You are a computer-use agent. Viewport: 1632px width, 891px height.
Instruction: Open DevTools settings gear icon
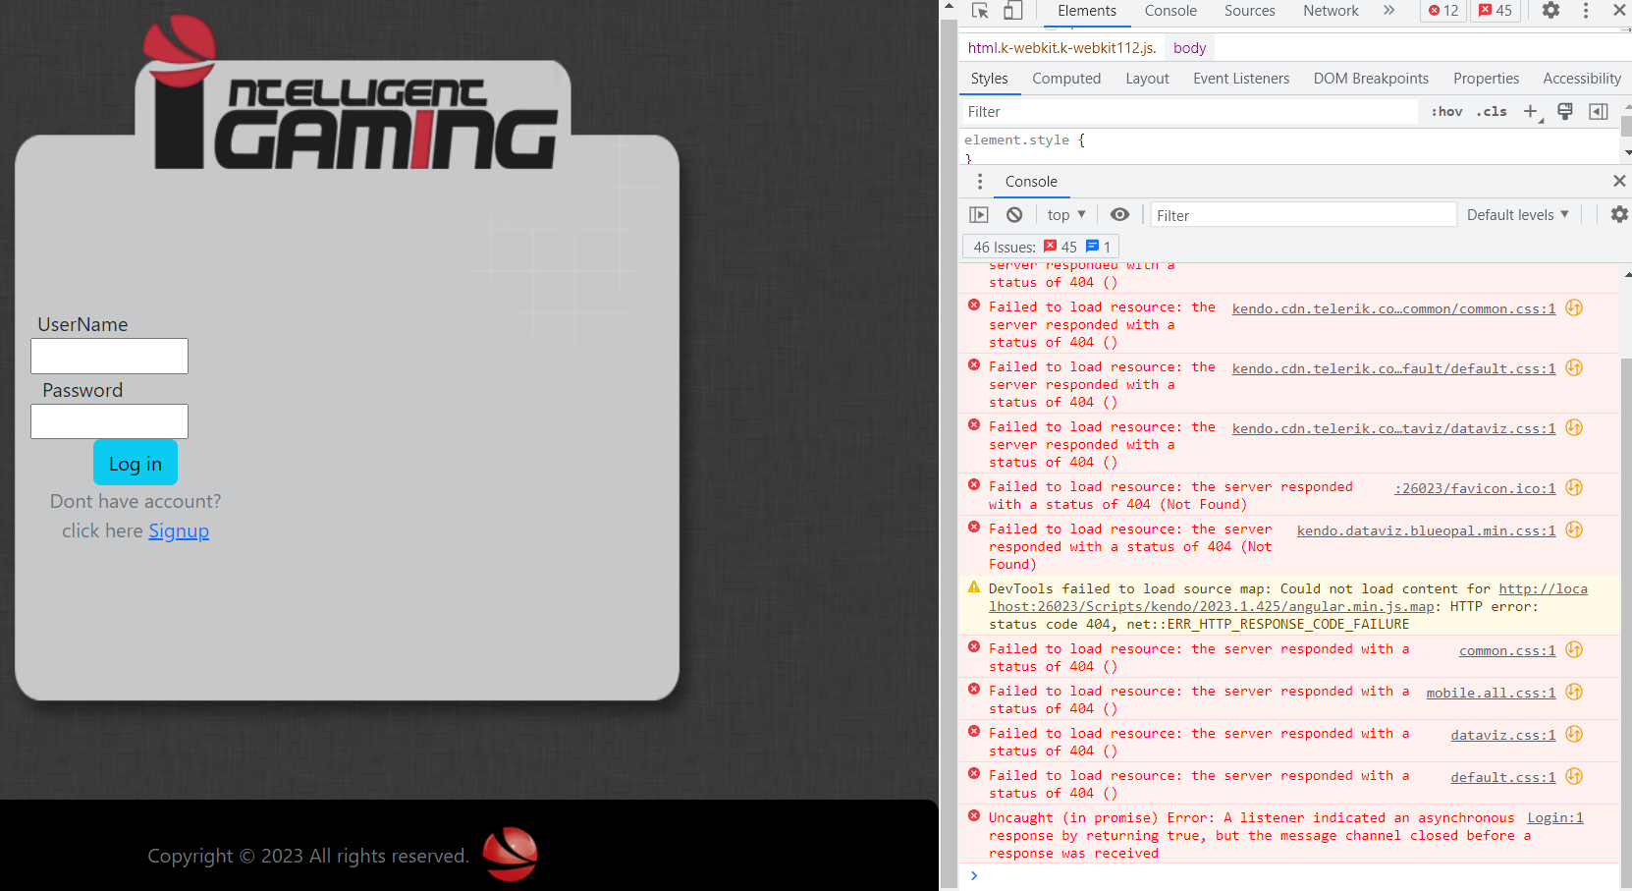coord(1550,11)
